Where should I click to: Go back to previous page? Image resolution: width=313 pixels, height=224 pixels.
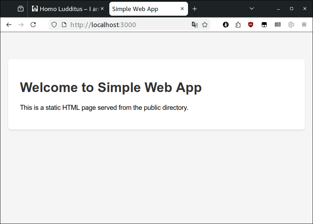point(9,25)
